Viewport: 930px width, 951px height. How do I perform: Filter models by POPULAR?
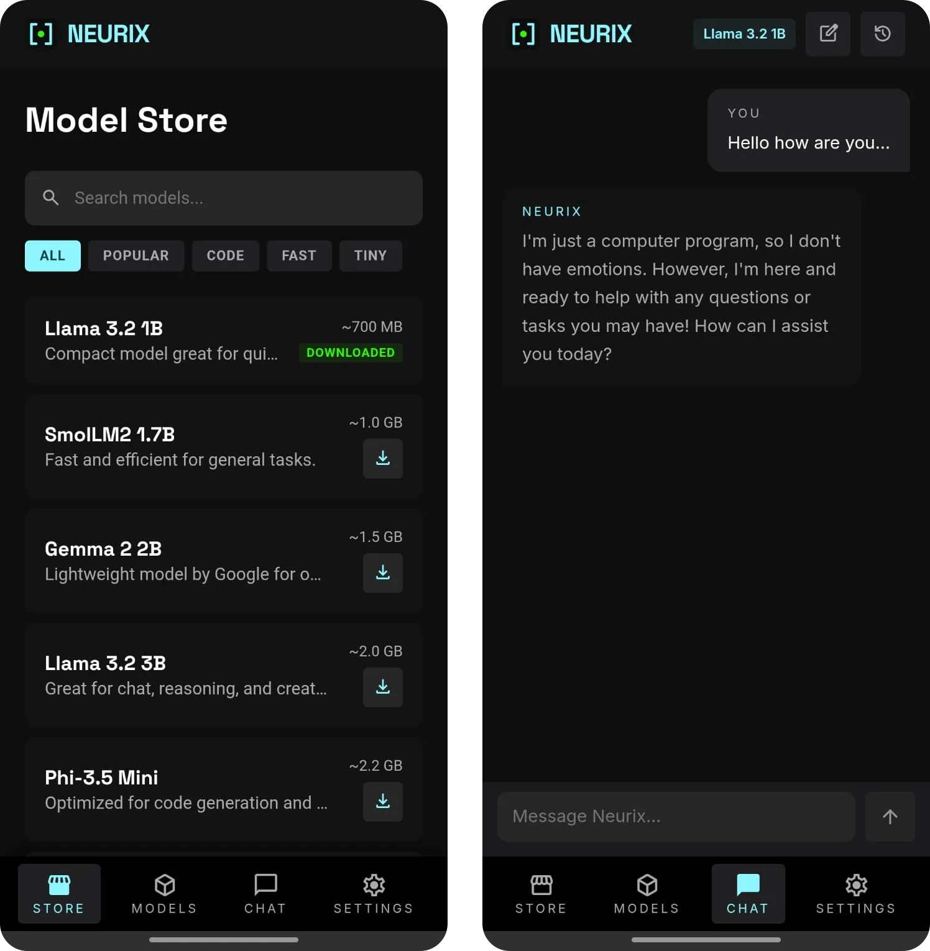pyautogui.click(x=136, y=256)
